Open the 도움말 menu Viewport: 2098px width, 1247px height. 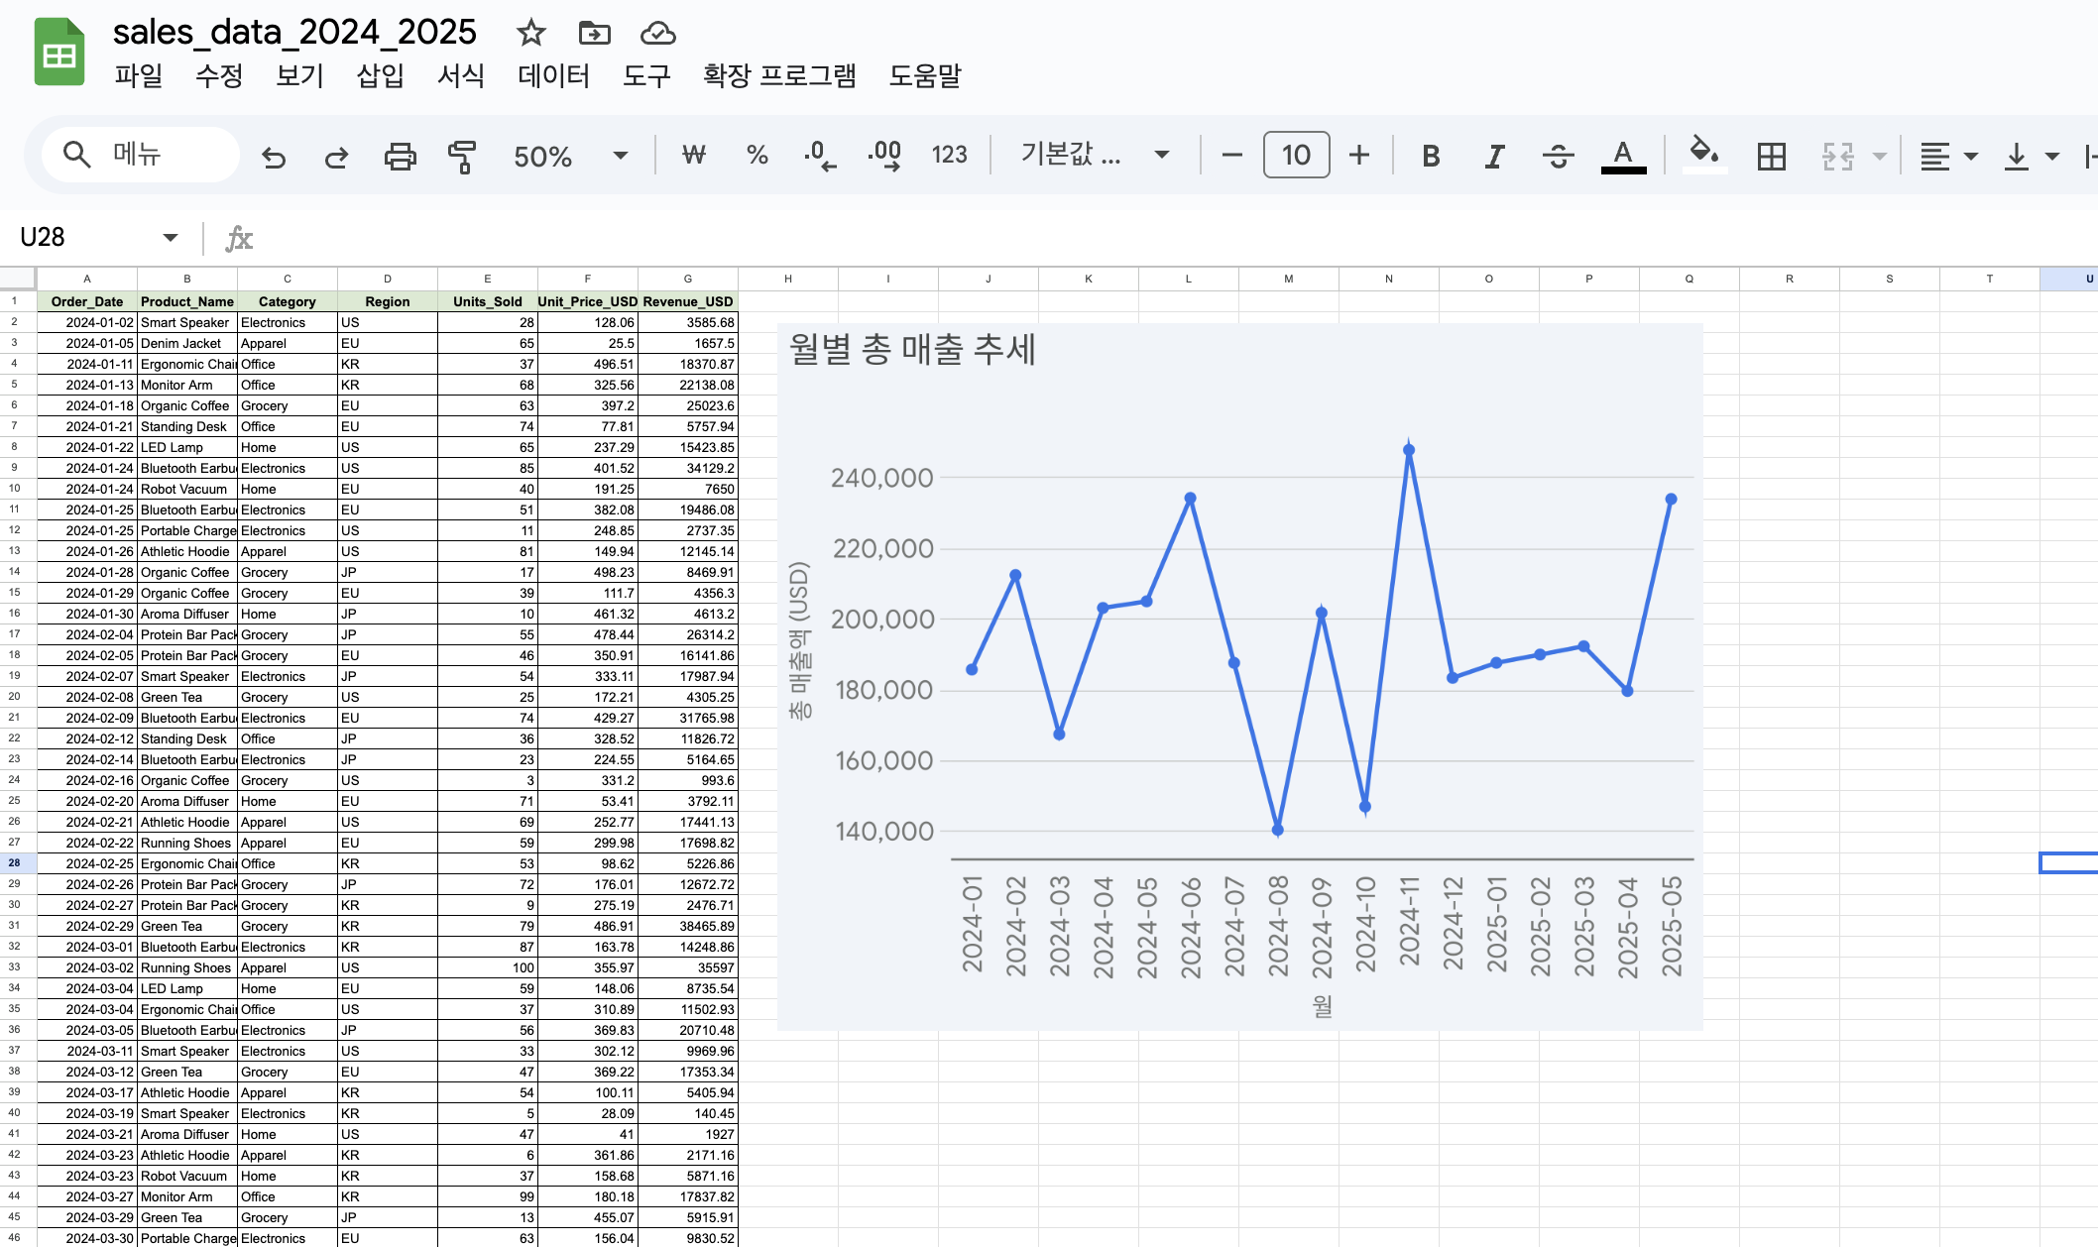point(925,76)
